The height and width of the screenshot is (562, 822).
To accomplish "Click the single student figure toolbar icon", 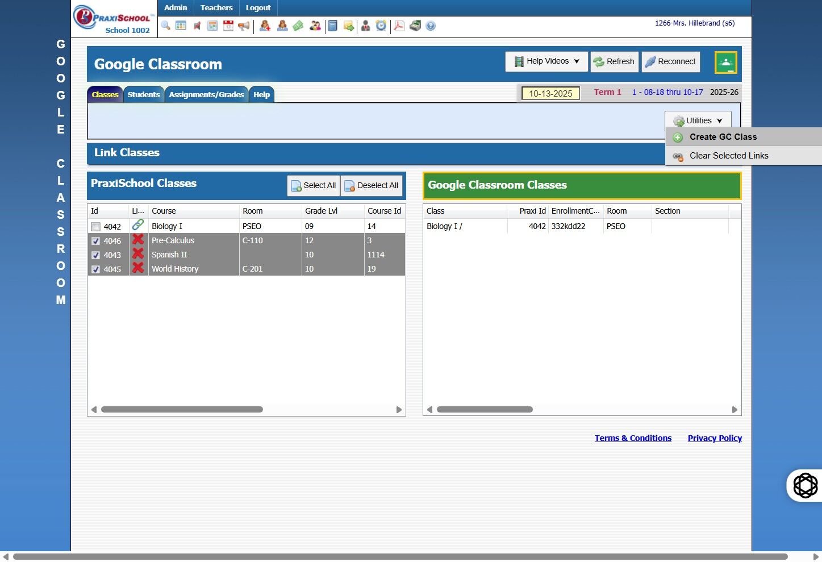I will 282,26.
